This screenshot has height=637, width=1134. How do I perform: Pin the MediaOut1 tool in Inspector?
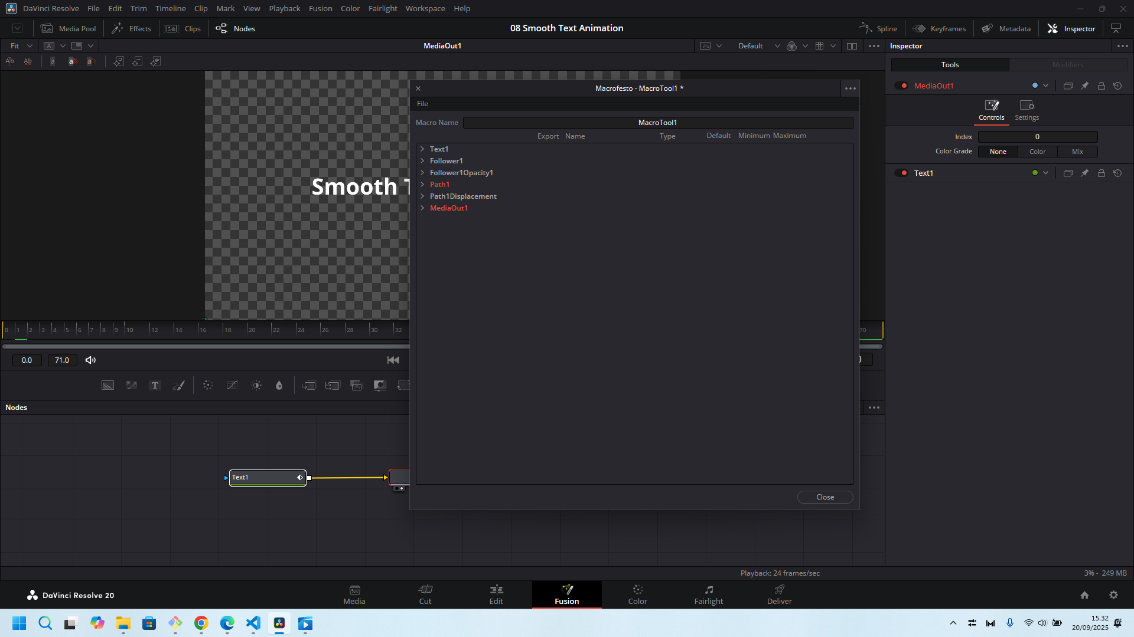click(1084, 86)
